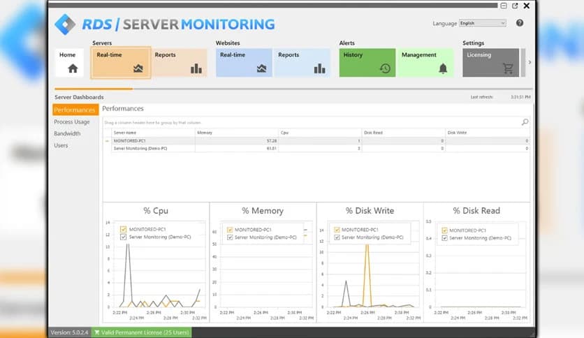Click the gray spike in Cpu chart
Viewport: 584px width, 338px height.
tap(128, 274)
